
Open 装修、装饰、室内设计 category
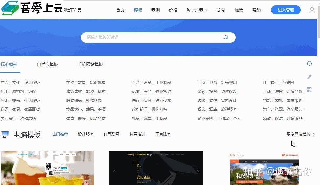tap(217, 101)
